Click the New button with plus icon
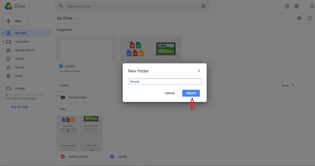The image size is (315, 166). (x=15, y=21)
